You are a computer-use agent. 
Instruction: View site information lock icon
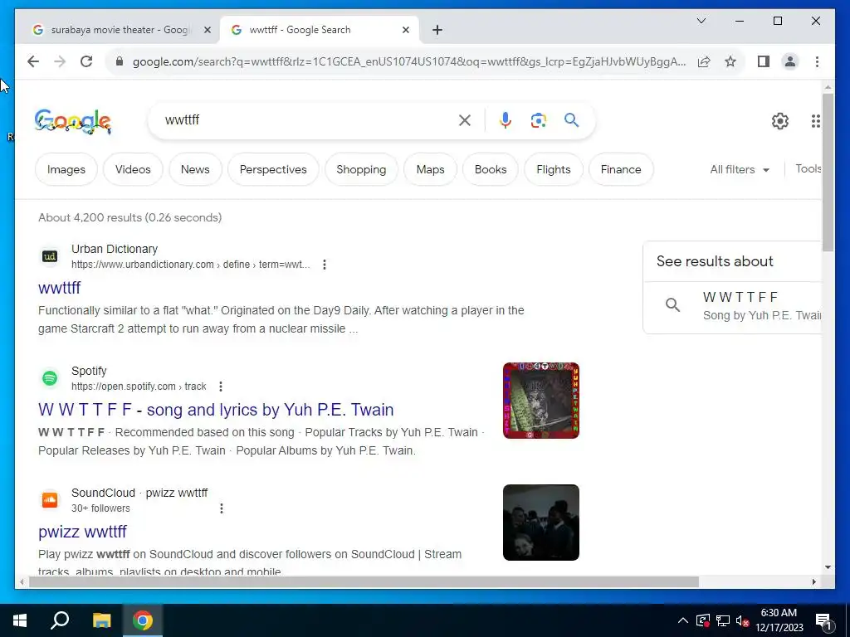[120, 61]
